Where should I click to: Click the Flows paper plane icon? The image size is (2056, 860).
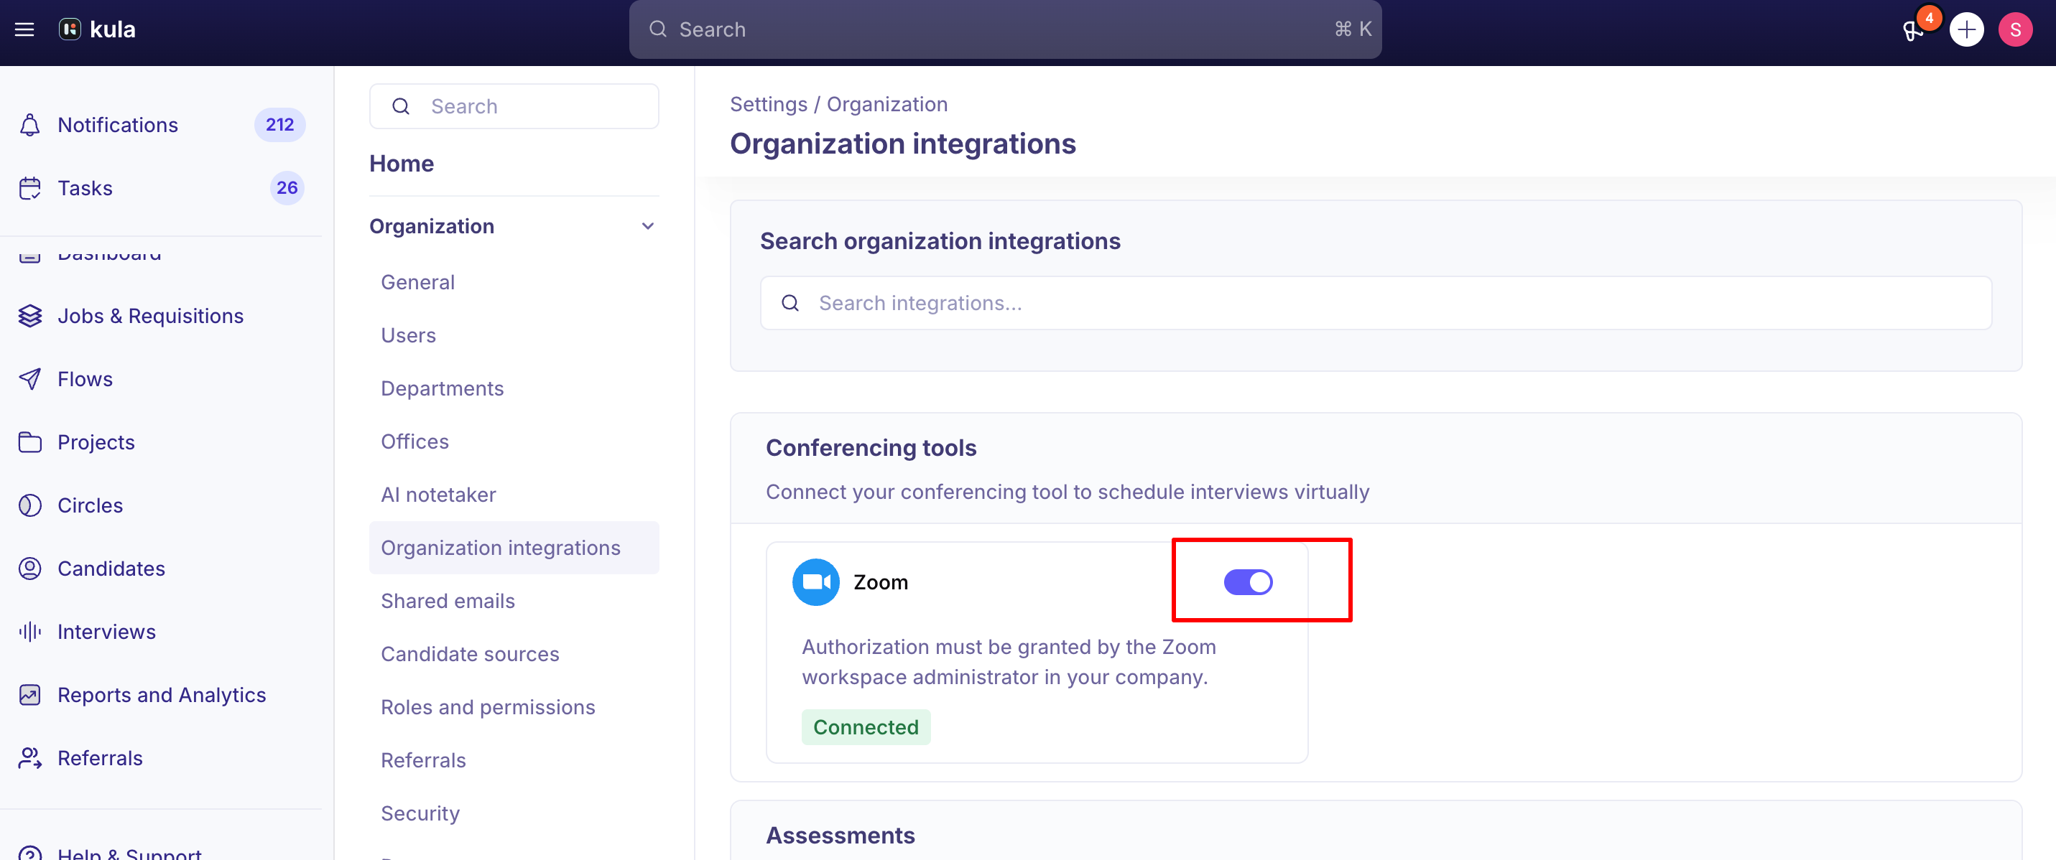[29, 379]
